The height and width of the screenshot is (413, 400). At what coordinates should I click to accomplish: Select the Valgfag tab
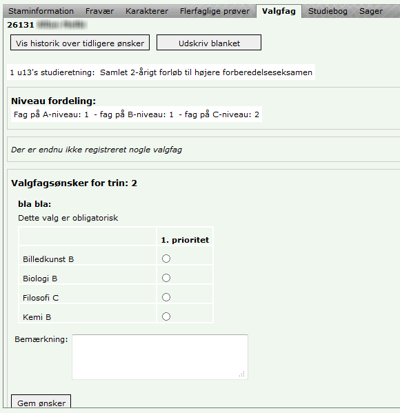279,11
